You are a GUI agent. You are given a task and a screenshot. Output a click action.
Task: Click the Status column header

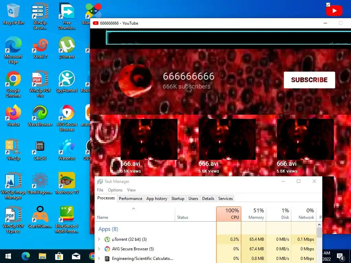[196, 214]
